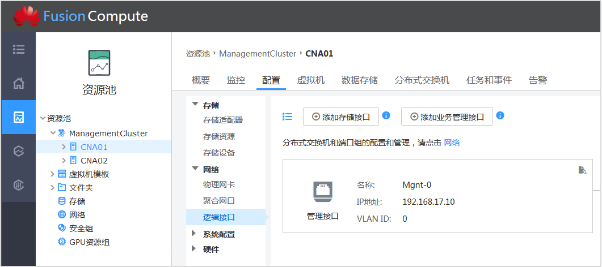Expand the 虚拟机模板 node arrow
Image resolution: width=602 pixels, height=267 pixels.
(53, 174)
